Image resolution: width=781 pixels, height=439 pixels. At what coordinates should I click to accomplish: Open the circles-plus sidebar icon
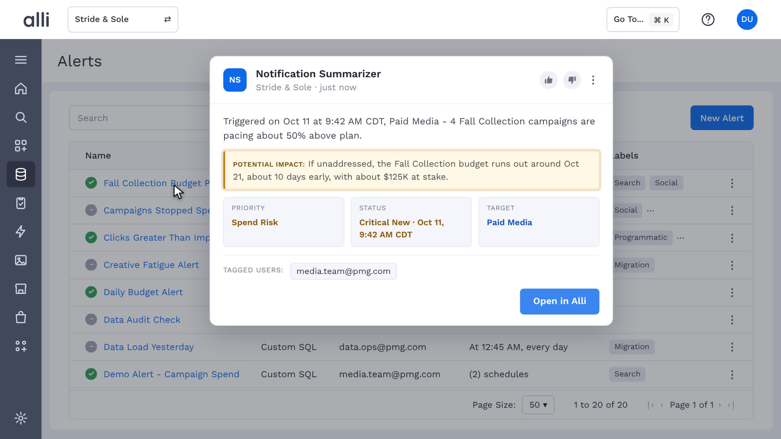21,346
